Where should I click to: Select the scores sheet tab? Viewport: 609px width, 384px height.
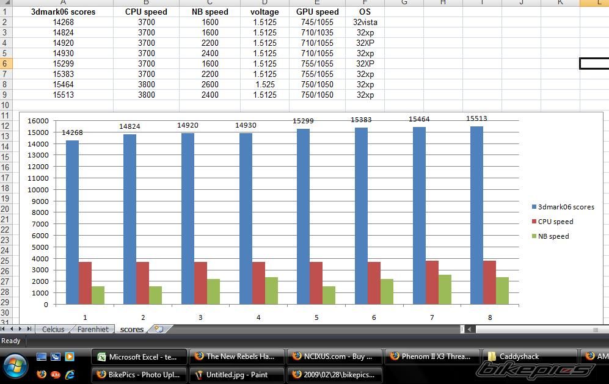pyautogui.click(x=132, y=329)
